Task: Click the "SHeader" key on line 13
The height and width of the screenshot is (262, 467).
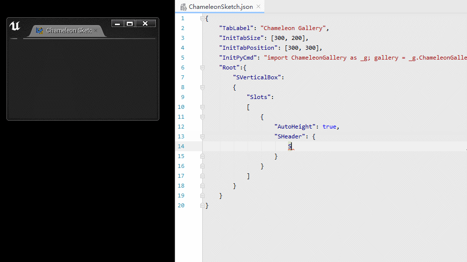Action: pos(290,136)
